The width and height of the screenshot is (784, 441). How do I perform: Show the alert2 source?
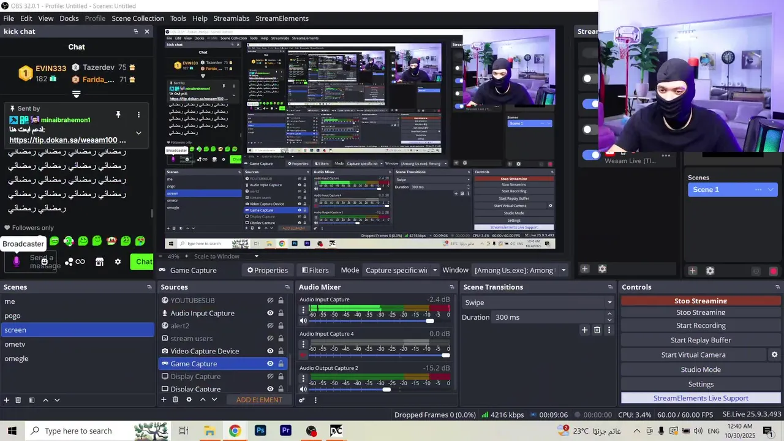click(270, 326)
